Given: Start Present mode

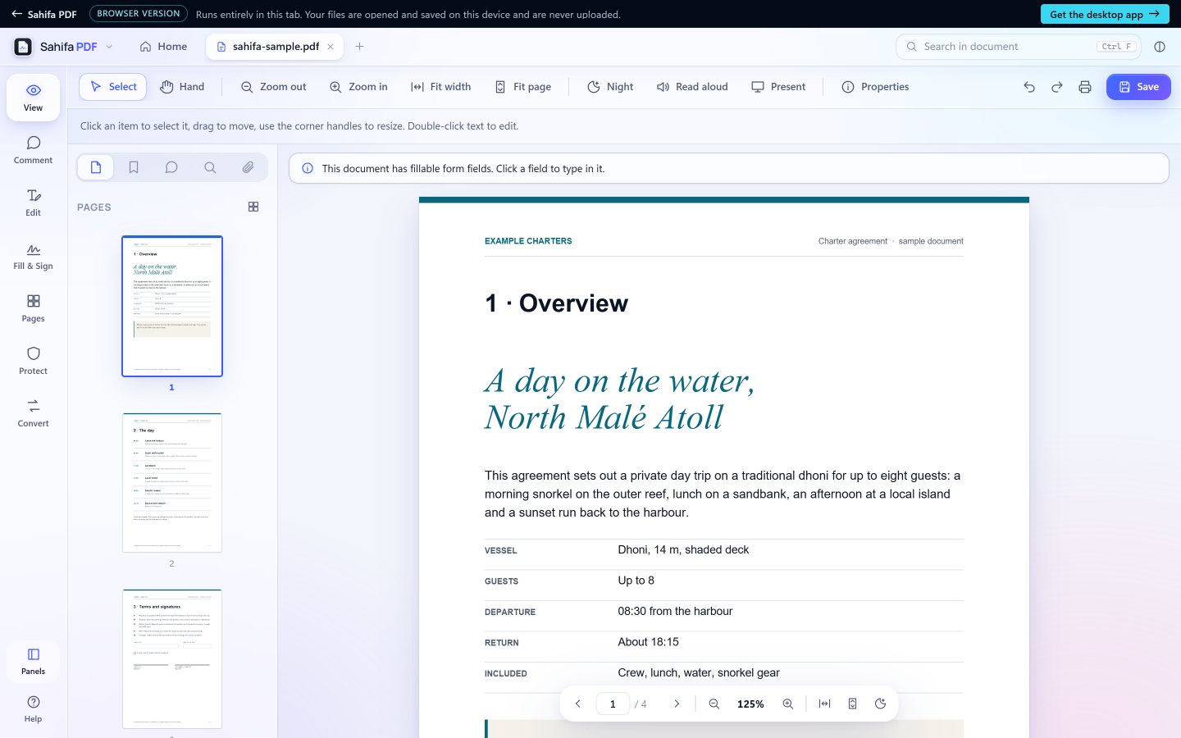Looking at the screenshot, I should point(778,87).
